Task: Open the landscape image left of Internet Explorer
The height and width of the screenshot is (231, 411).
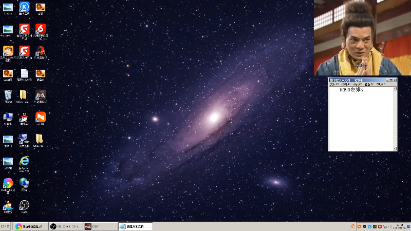Action: click(x=8, y=162)
